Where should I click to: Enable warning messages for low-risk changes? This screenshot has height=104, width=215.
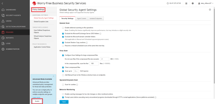coord(63,94)
